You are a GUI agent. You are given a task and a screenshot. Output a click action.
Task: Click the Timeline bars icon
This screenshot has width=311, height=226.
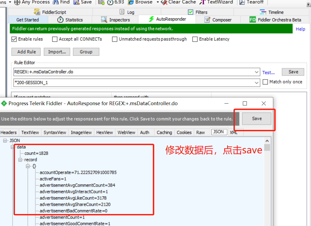[263, 12]
